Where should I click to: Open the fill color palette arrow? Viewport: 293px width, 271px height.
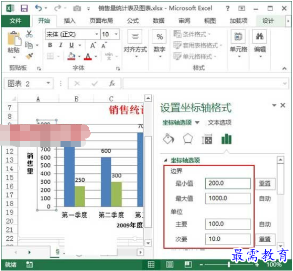click(x=79, y=56)
